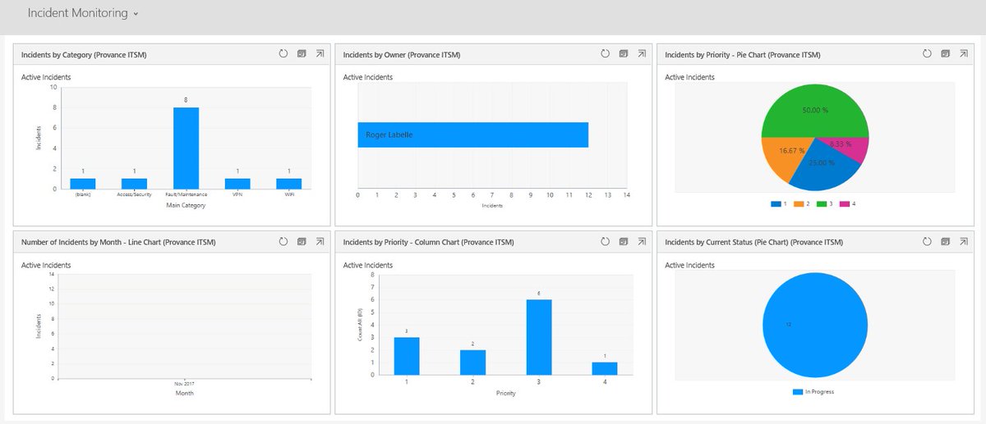This screenshot has height=424, width=986.
Task: Click the Incidents by Priority - Column Chart title
Action: coord(428,243)
